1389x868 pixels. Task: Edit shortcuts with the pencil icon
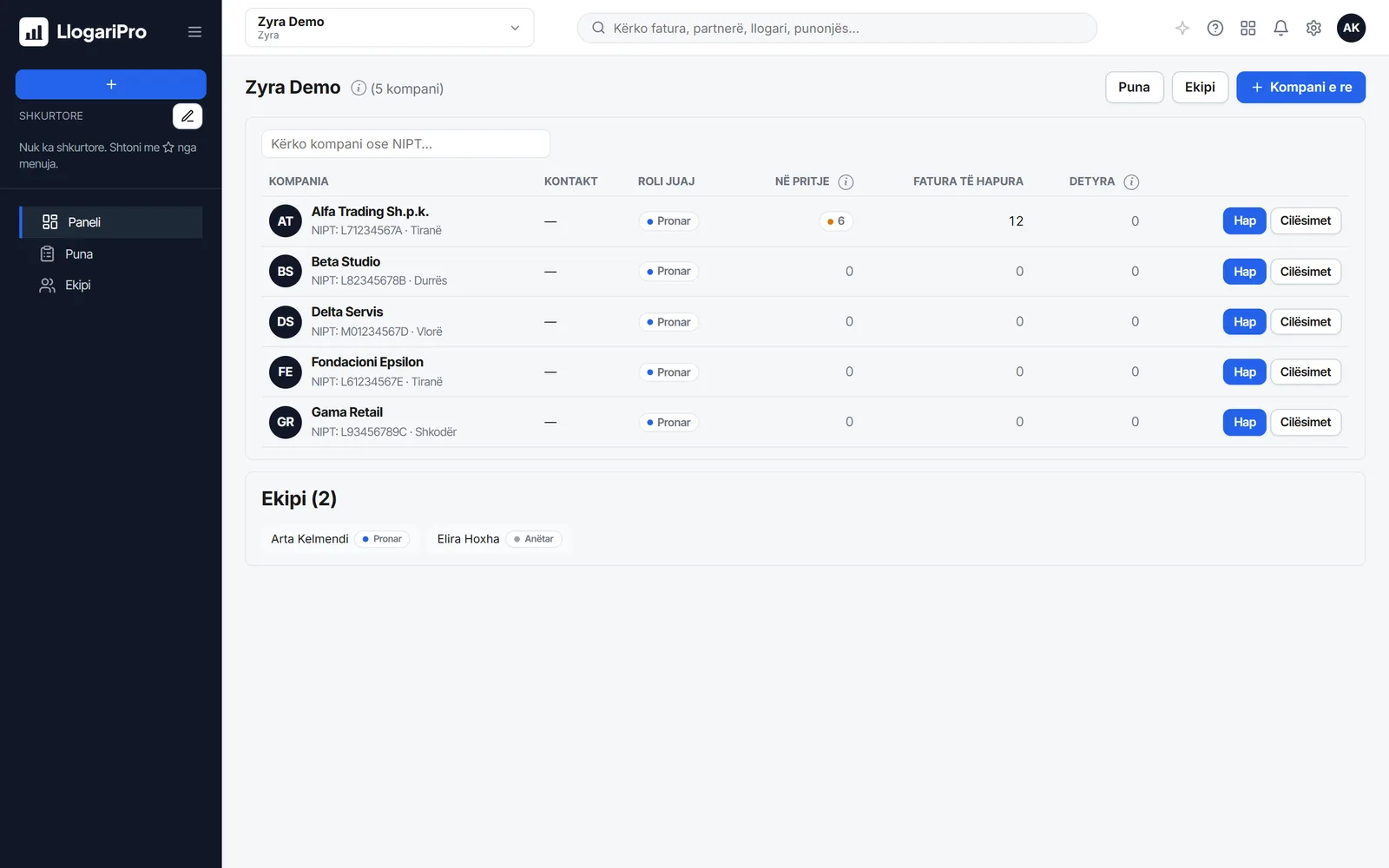coord(188,115)
